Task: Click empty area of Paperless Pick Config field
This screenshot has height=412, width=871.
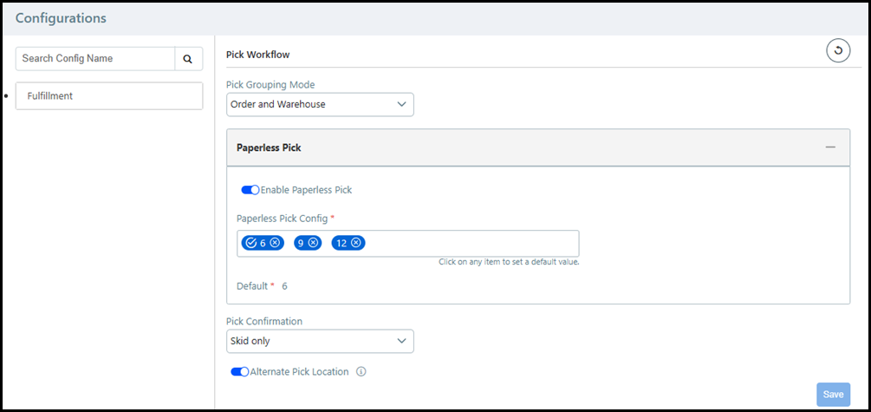Action: 472,243
